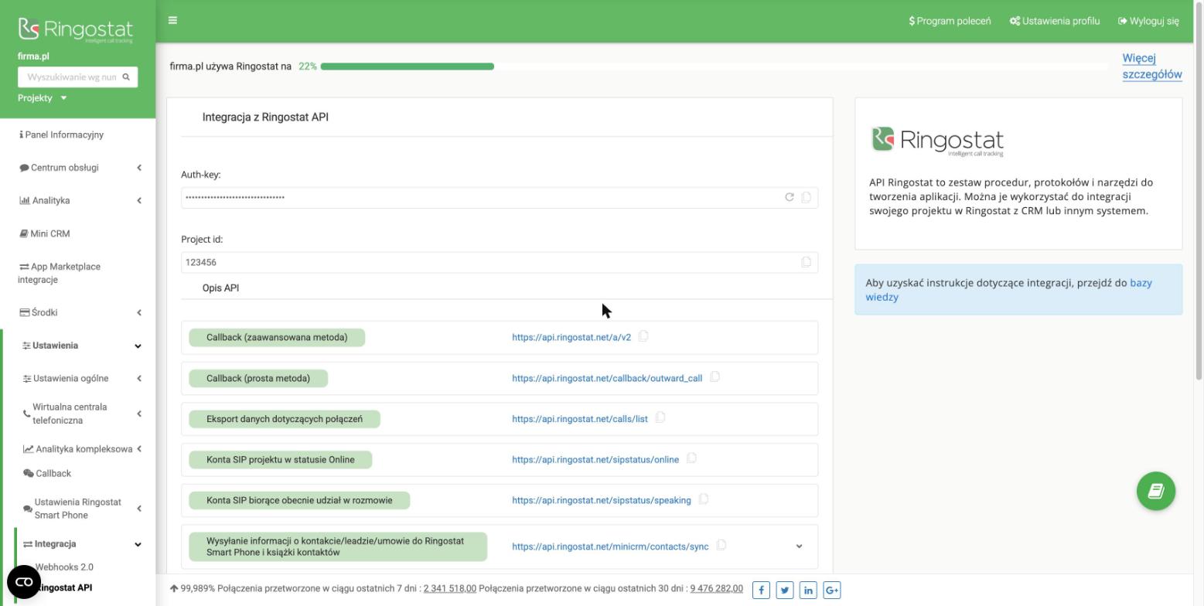The image size is (1204, 606).
Task: Open Program poleceń in top bar
Action: pos(950,21)
